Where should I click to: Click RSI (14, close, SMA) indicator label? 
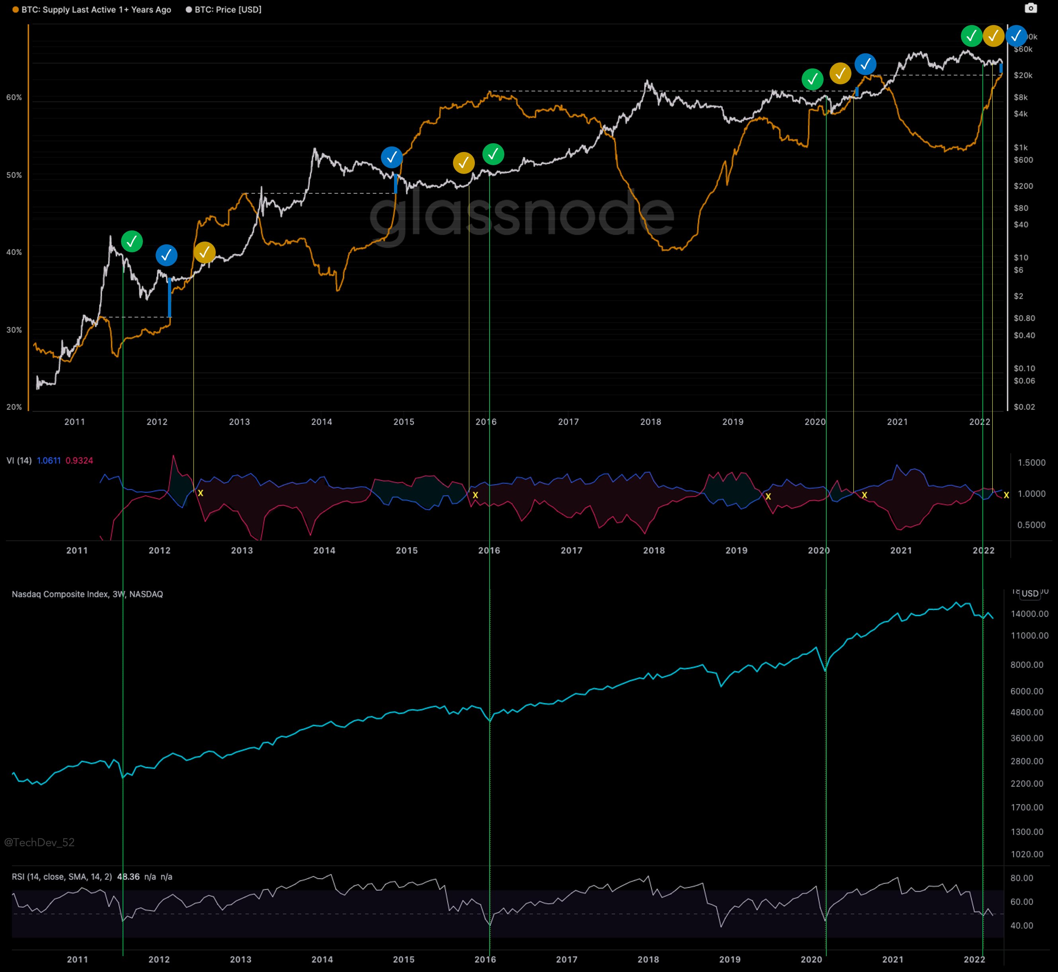62,876
